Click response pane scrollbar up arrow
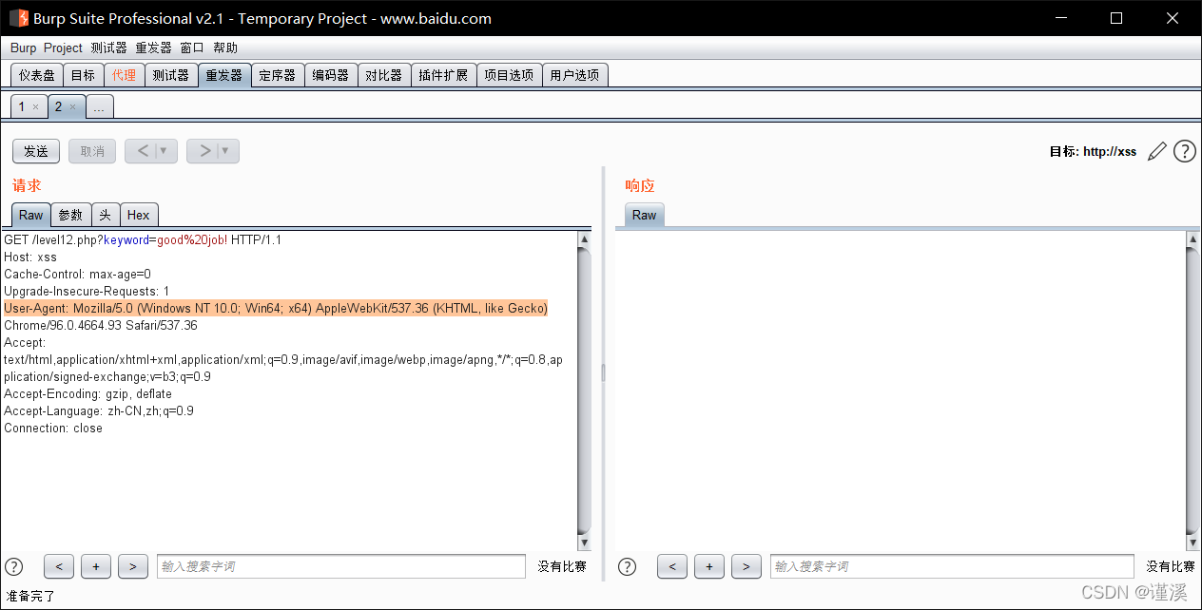Viewport: 1202px width, 610px height. (1193, 239)
